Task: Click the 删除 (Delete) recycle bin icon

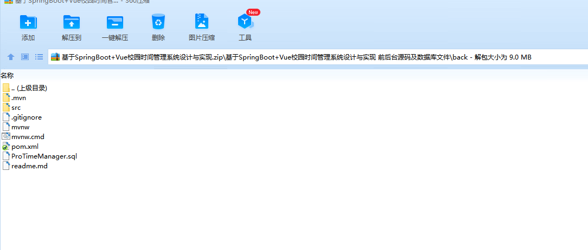Action: tap(158, 22)
